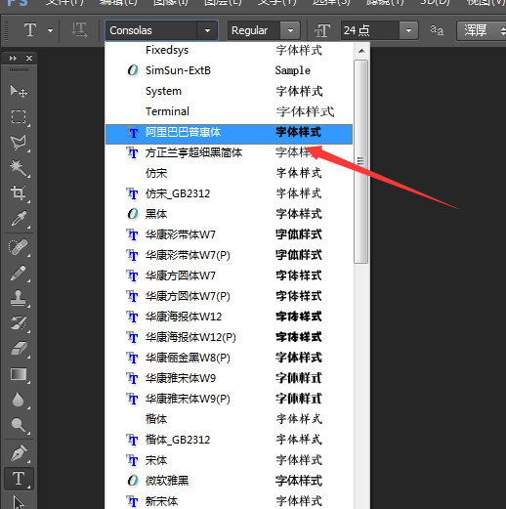Open the Consolas font family dropdown arrow

click(x=207, y=30)
